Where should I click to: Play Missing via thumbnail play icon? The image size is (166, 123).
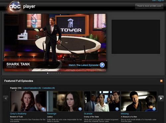coord(154,109)
